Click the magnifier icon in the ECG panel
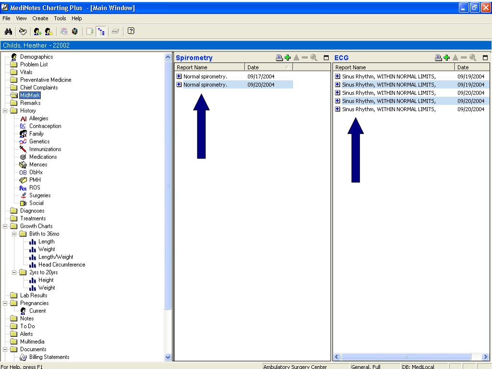 tap(473, 58)
